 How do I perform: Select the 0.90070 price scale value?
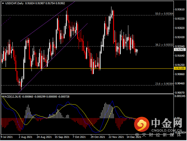point(180,93)
